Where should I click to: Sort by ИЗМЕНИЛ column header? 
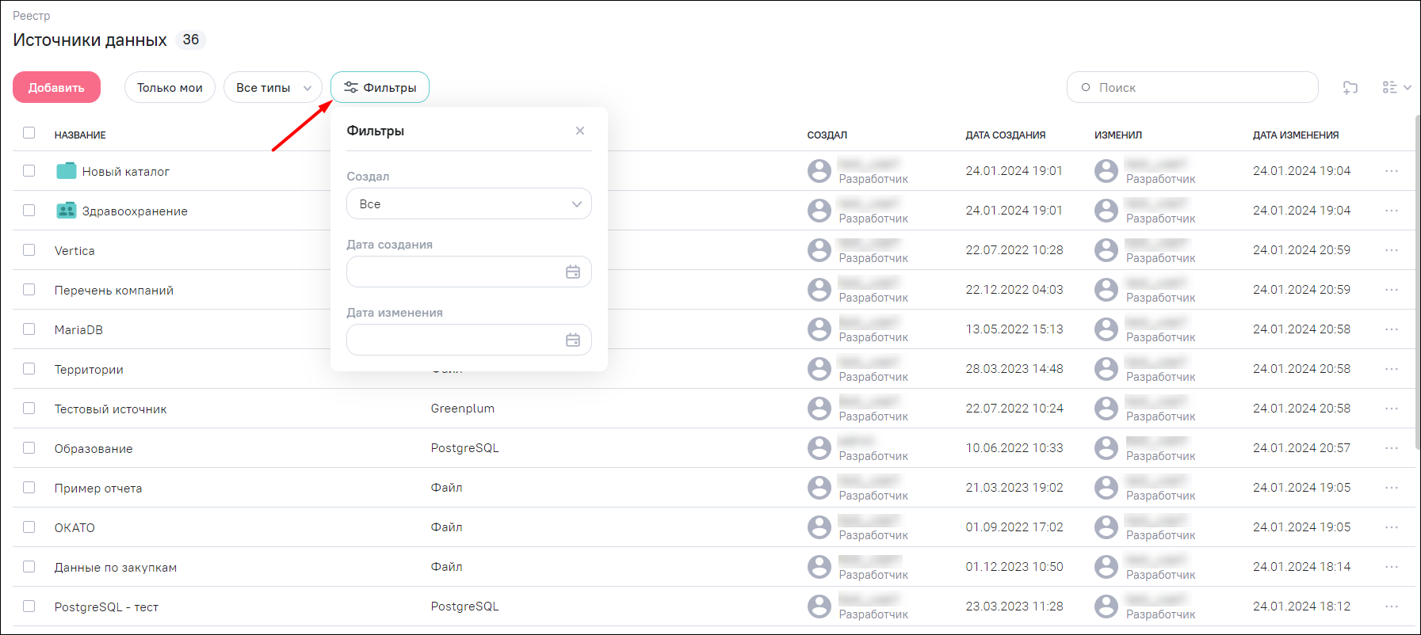(x=1118, y=135)
